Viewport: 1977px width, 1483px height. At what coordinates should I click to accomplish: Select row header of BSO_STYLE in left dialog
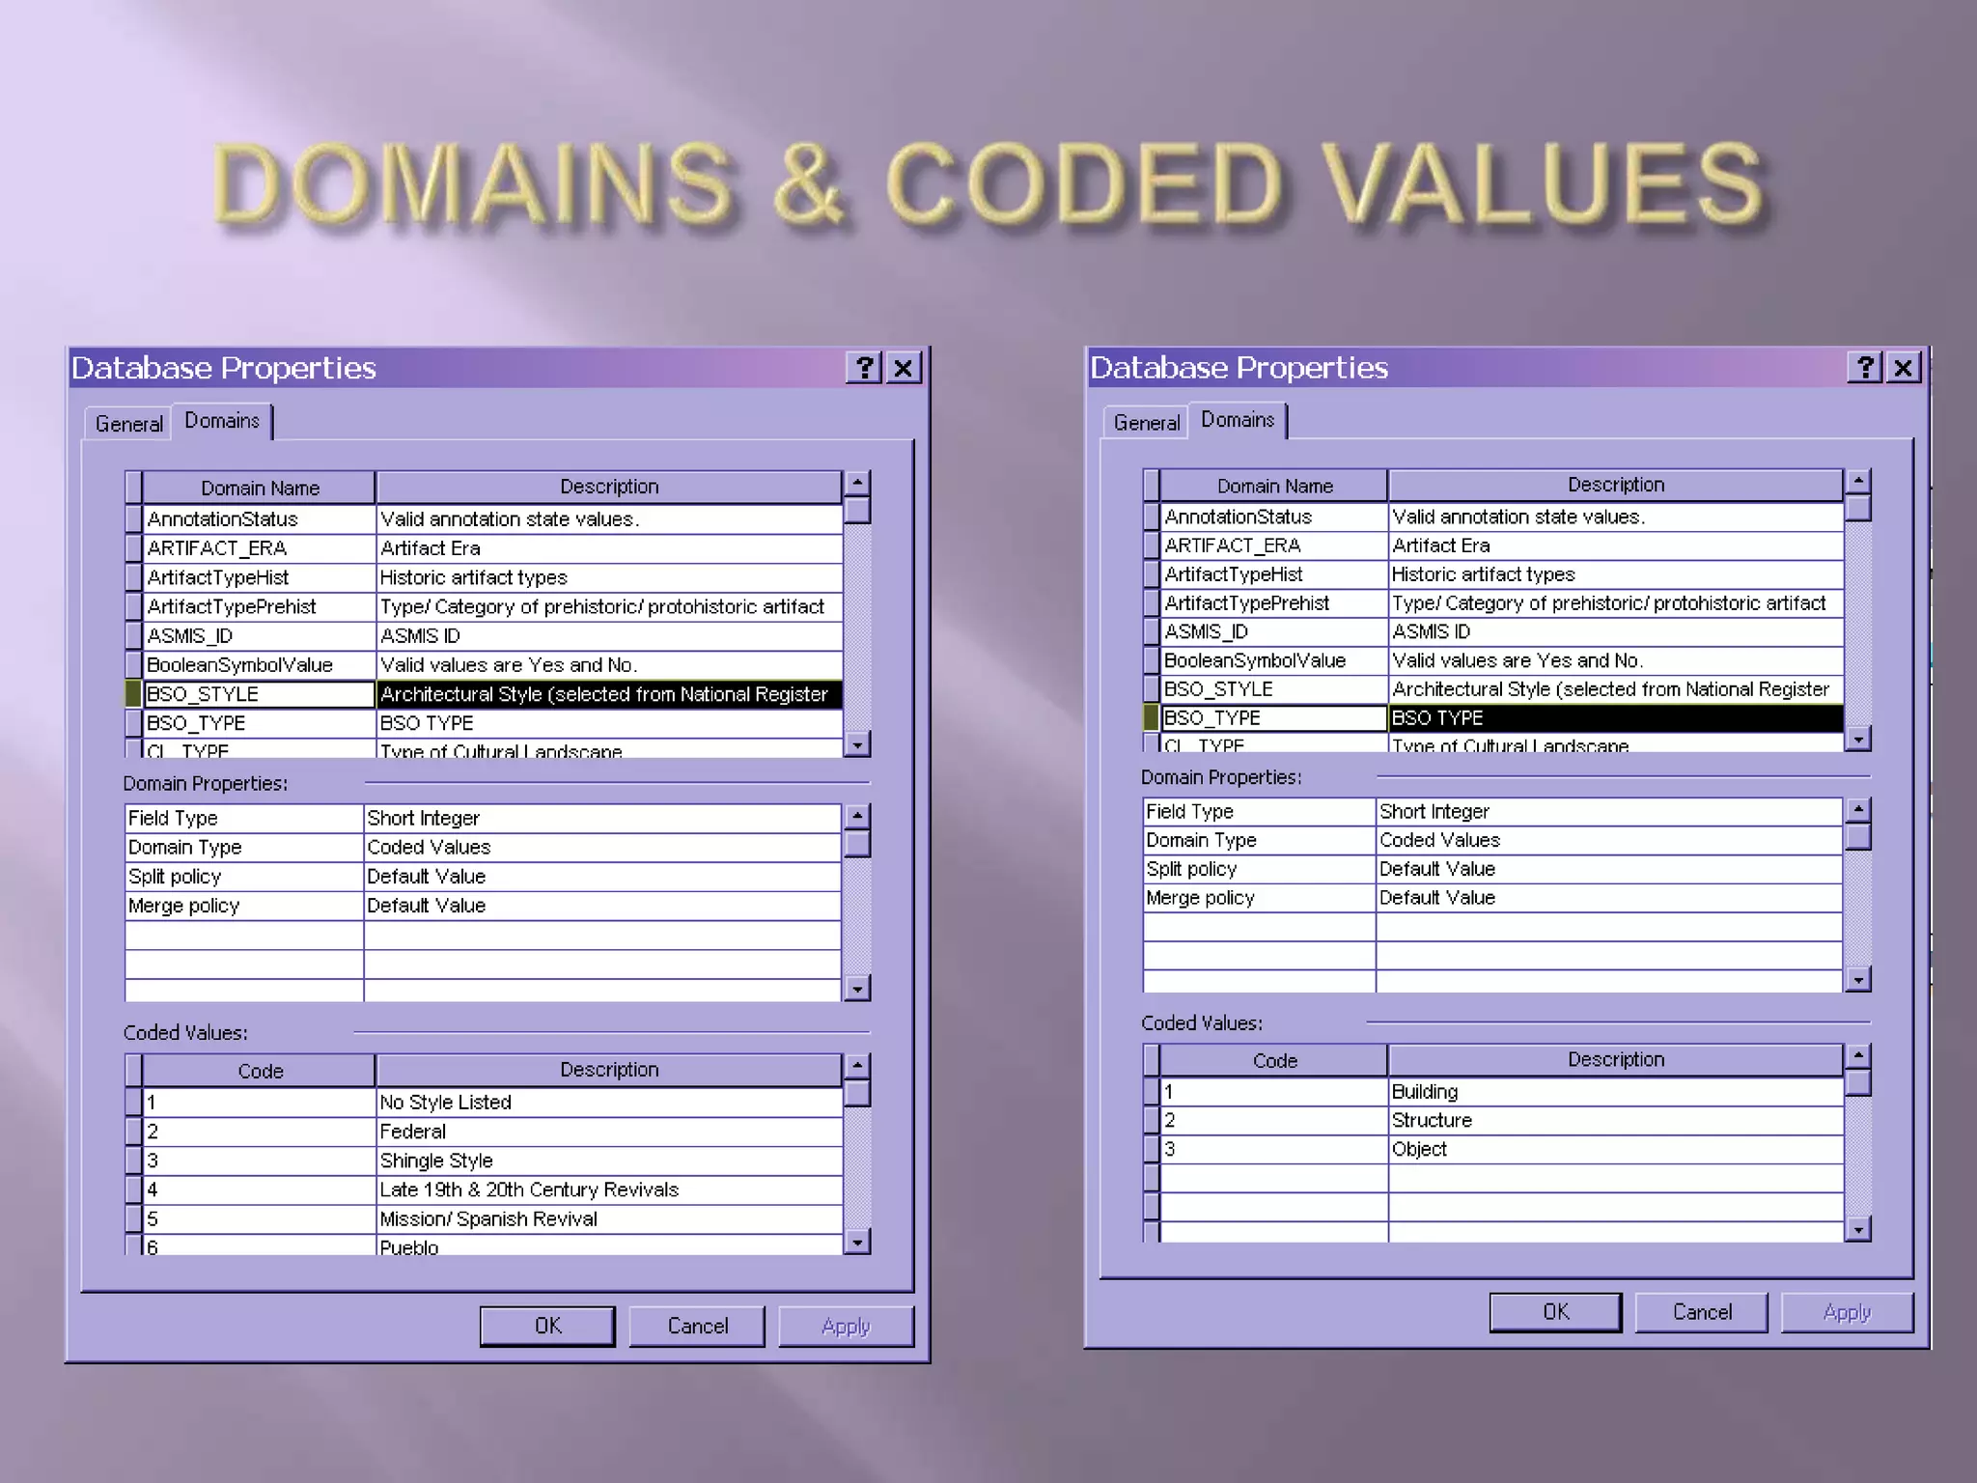point(133,694)
